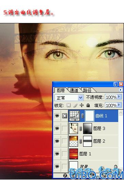Screen dimensions: 124x180
Task: Switch to the 通道 tab
Action: 74,91
